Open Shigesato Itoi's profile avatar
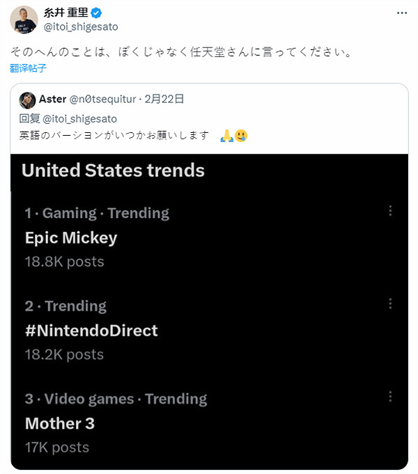 24,19
